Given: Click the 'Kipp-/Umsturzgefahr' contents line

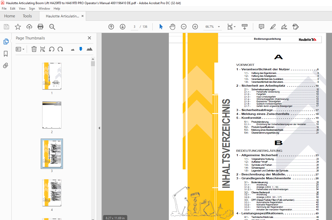Looking at the screenshot, I should tap(281, 97).
